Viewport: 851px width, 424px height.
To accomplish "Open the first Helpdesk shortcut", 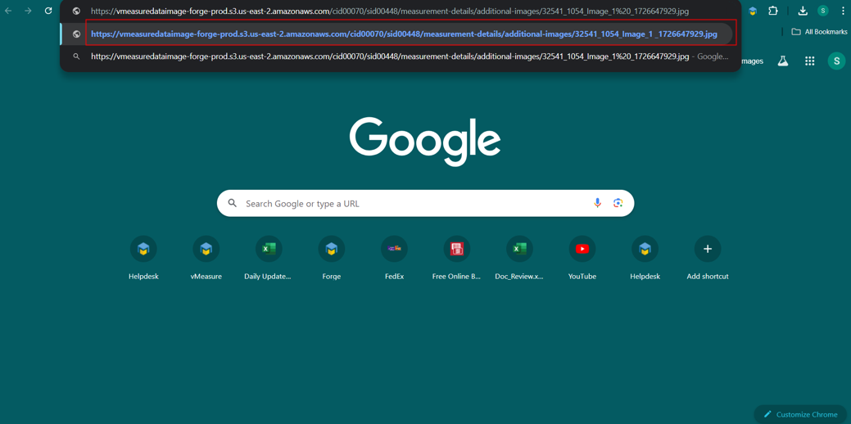I will click(x=143, y=258).
